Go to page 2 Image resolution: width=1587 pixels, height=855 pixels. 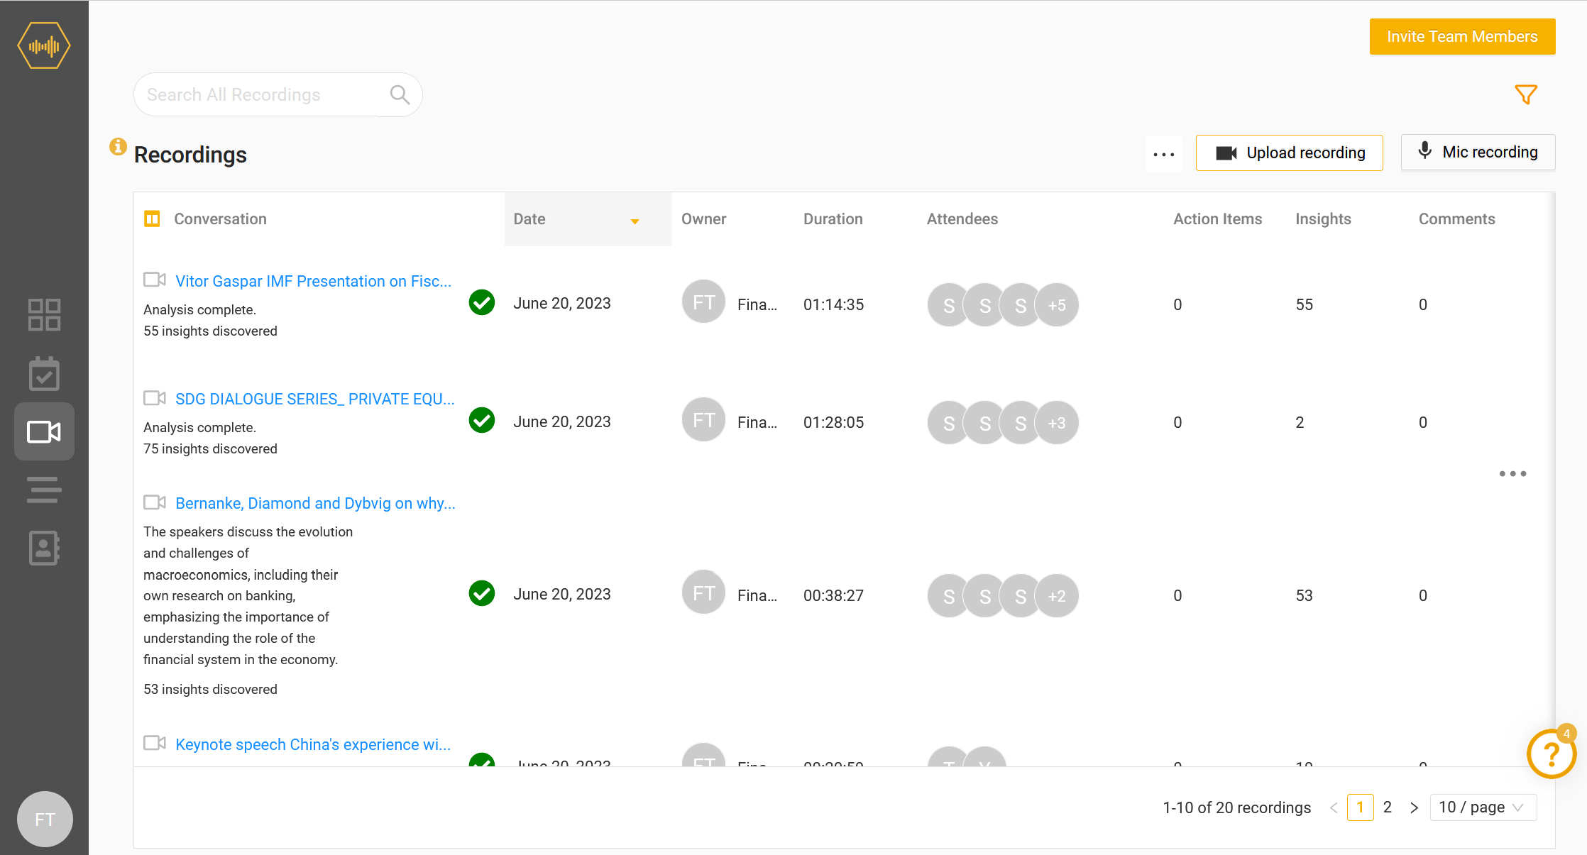[x=1388, y=807]
